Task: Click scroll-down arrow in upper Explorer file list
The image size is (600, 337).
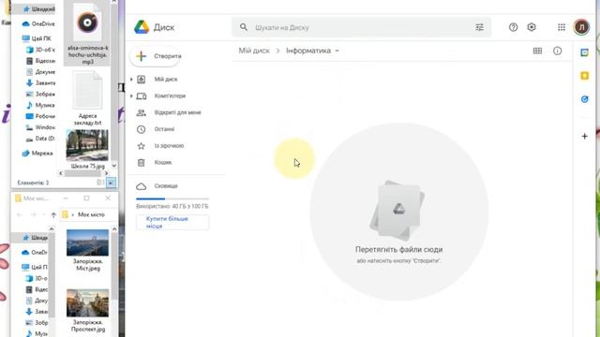Action: click(x=114, y=166)
